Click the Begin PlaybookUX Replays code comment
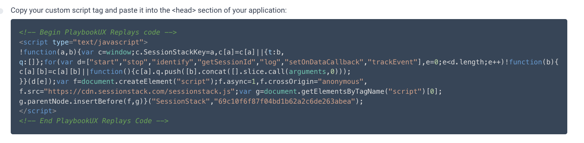 coord(98,32)
